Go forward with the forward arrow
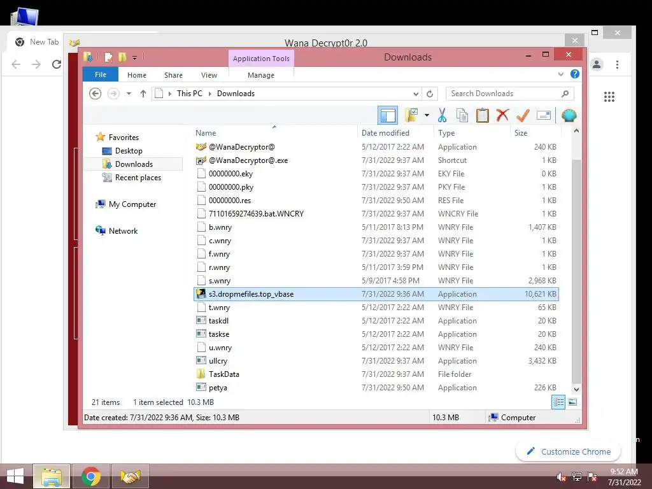The image size is (652, 489). (x=113, y=94)
